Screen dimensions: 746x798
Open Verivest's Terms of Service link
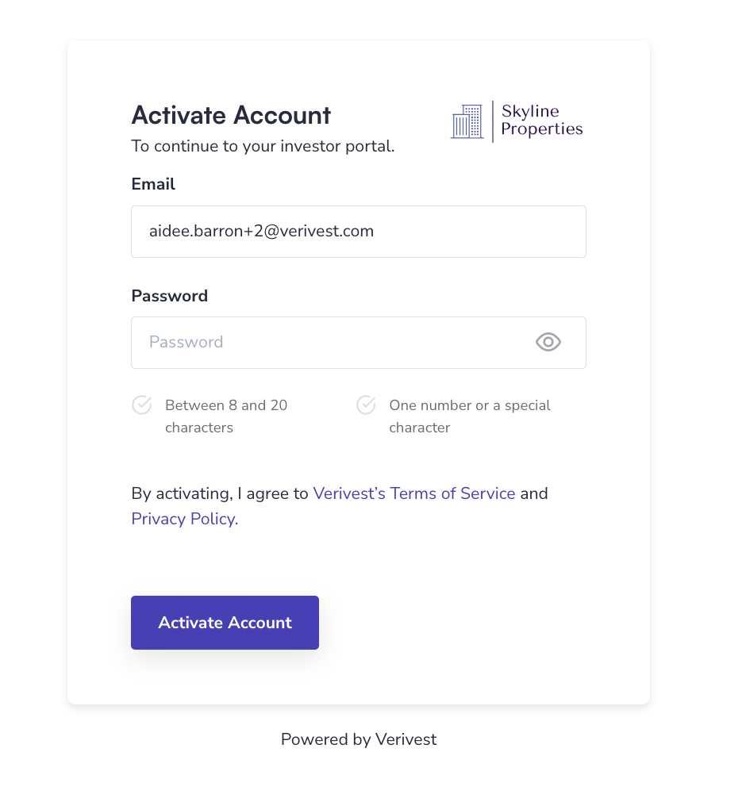click(x=414, y=493)
